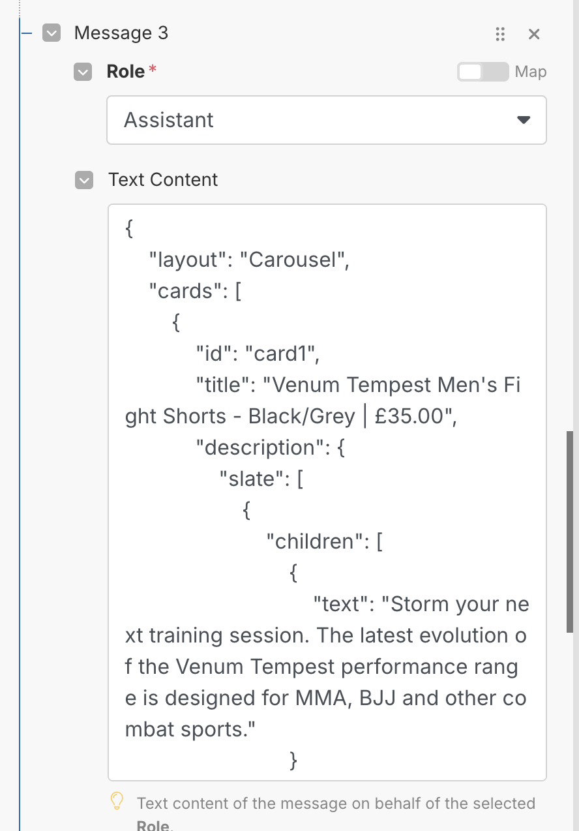Click the Role field label
The width and height of the screenshot is (579, 831).
126,72
